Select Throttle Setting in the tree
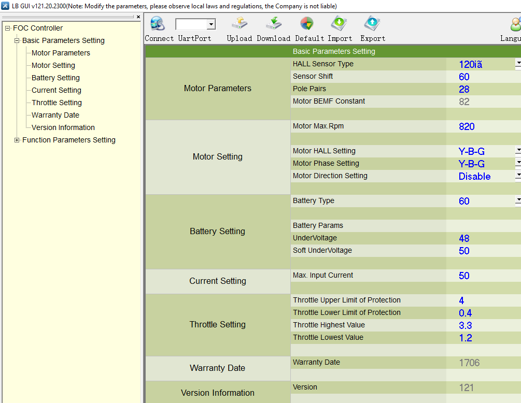 coord(57,103)
